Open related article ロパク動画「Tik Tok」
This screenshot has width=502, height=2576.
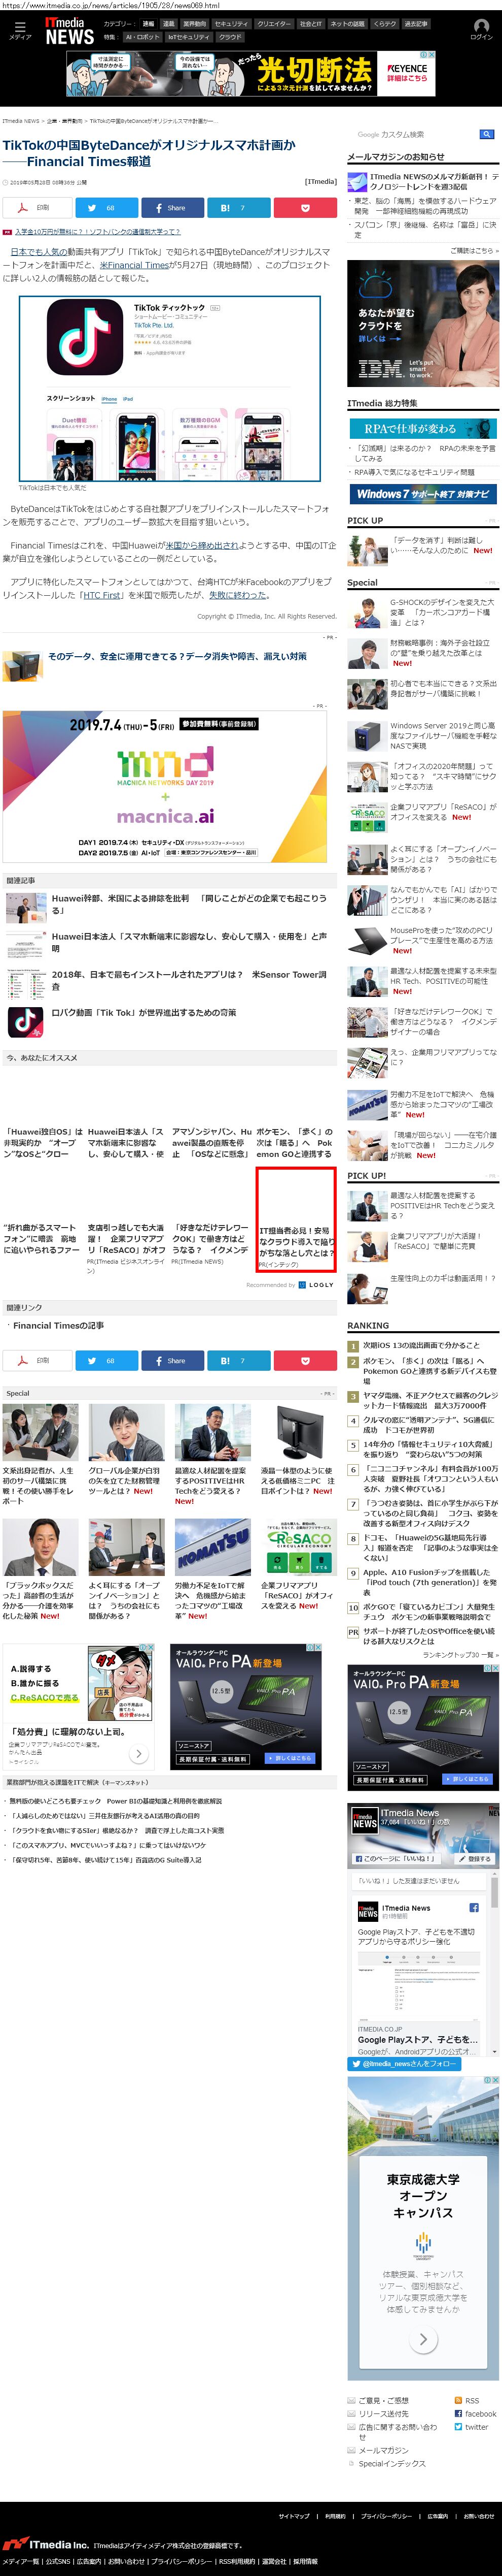[x=144, y=1013]
